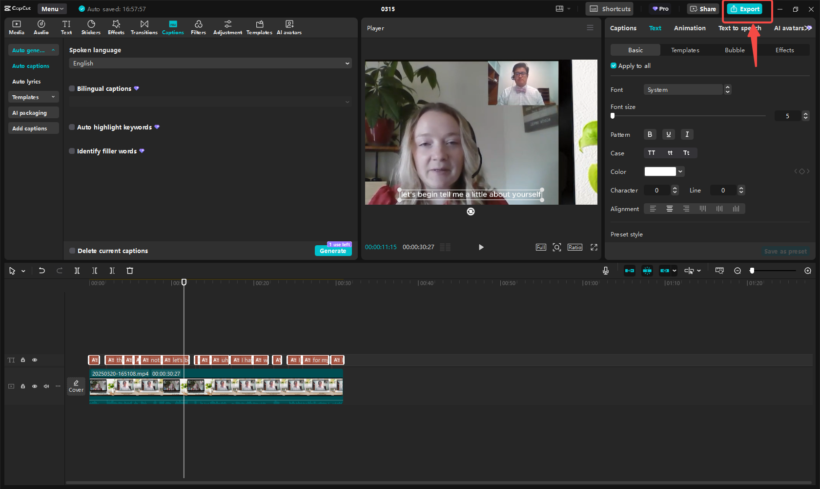Open the Transitions panel

(x=144, y=27)
